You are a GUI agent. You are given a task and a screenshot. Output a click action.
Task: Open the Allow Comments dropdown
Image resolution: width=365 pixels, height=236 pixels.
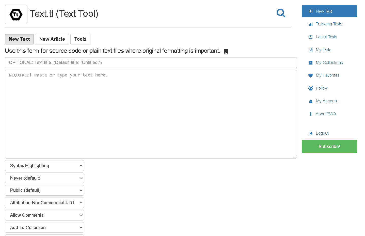coord(44,215)
